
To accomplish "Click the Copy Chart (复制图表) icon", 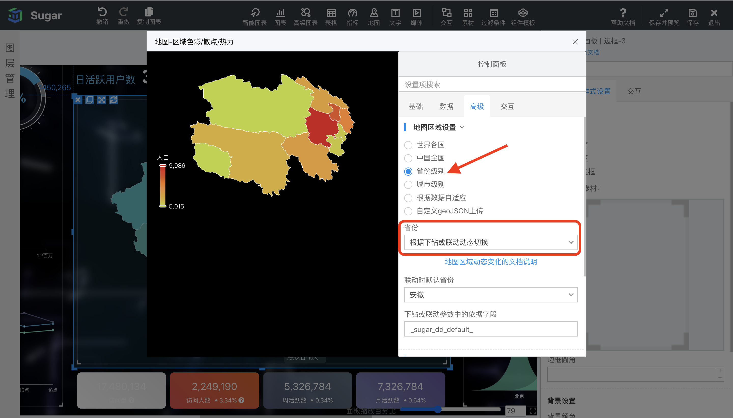I will click(x=149, y=16).
